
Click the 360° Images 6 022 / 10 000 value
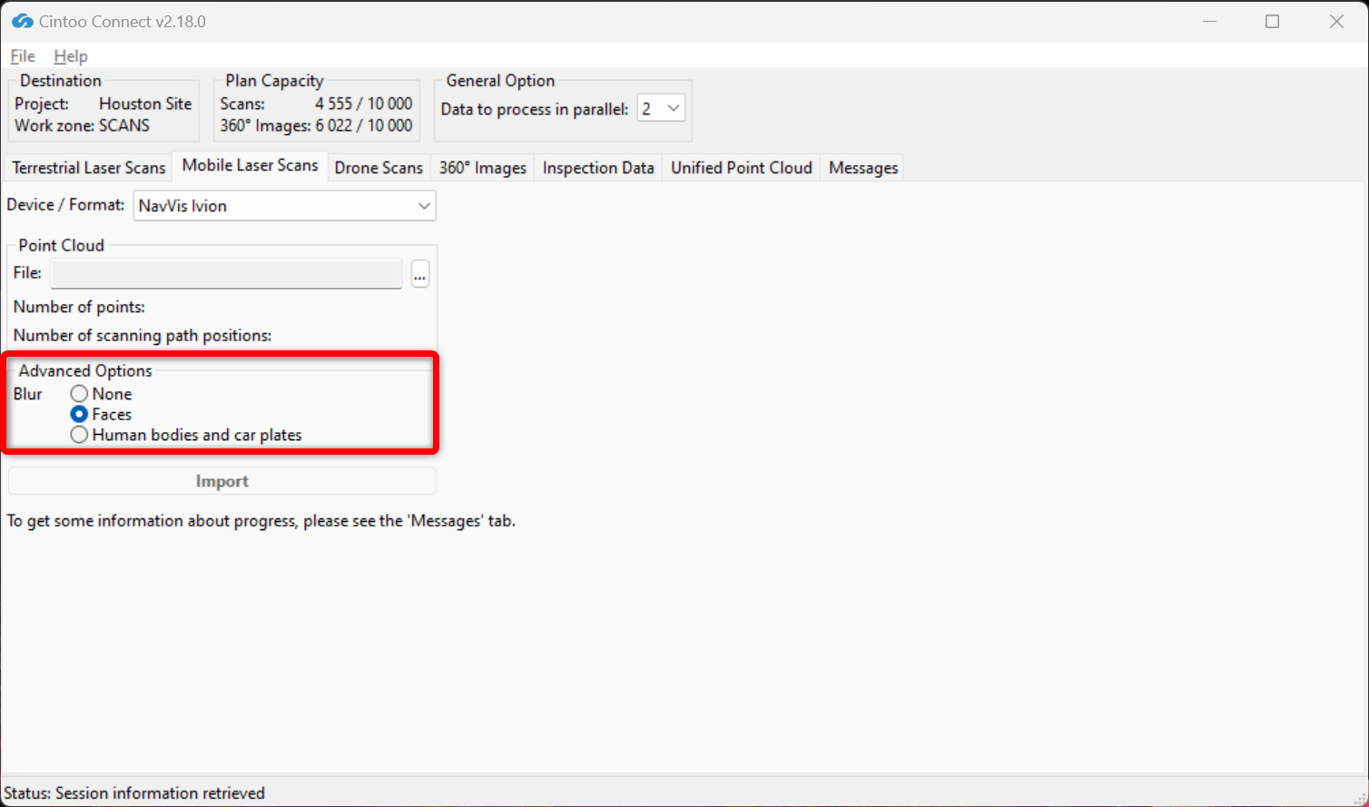[x=364, y=125]
